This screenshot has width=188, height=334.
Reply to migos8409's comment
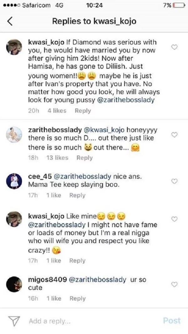coord(78,298)
